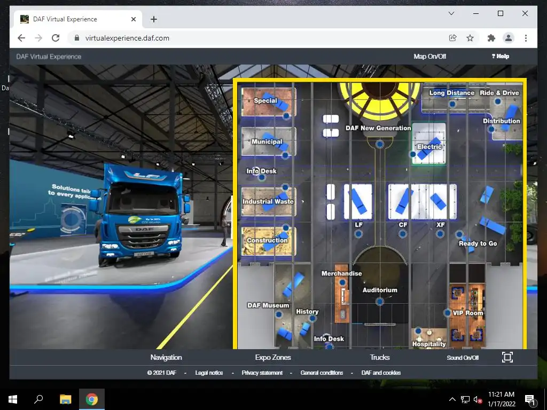The height and width of the screenshot is (410, 547).
Task: Open the Chrome three-dot menu
Action: coord(526,38)
